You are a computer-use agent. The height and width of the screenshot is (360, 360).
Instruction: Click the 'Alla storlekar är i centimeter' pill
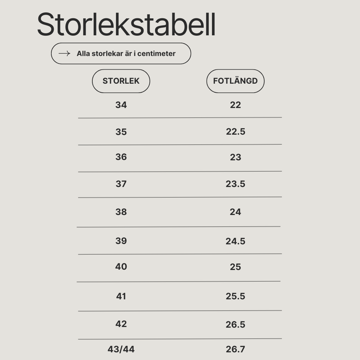[121, 53]
